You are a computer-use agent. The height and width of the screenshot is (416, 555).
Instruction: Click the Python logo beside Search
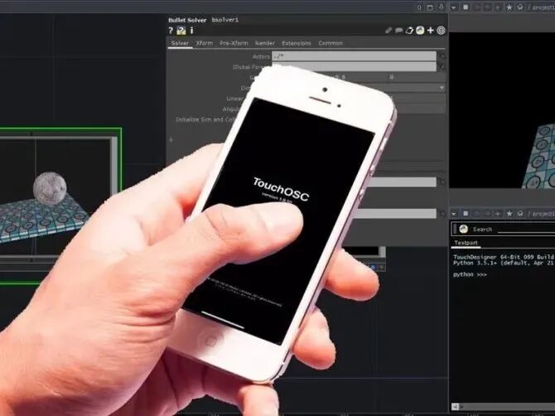tap(463, 229)
